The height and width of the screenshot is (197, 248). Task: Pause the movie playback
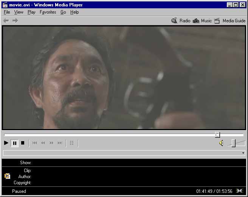[15, 143]
